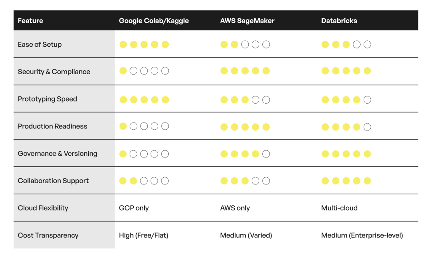This screenshot has height=259, width=431.
Task: Click first yellow dot in Colab Security & Compliance
Action: pos(123,71)
